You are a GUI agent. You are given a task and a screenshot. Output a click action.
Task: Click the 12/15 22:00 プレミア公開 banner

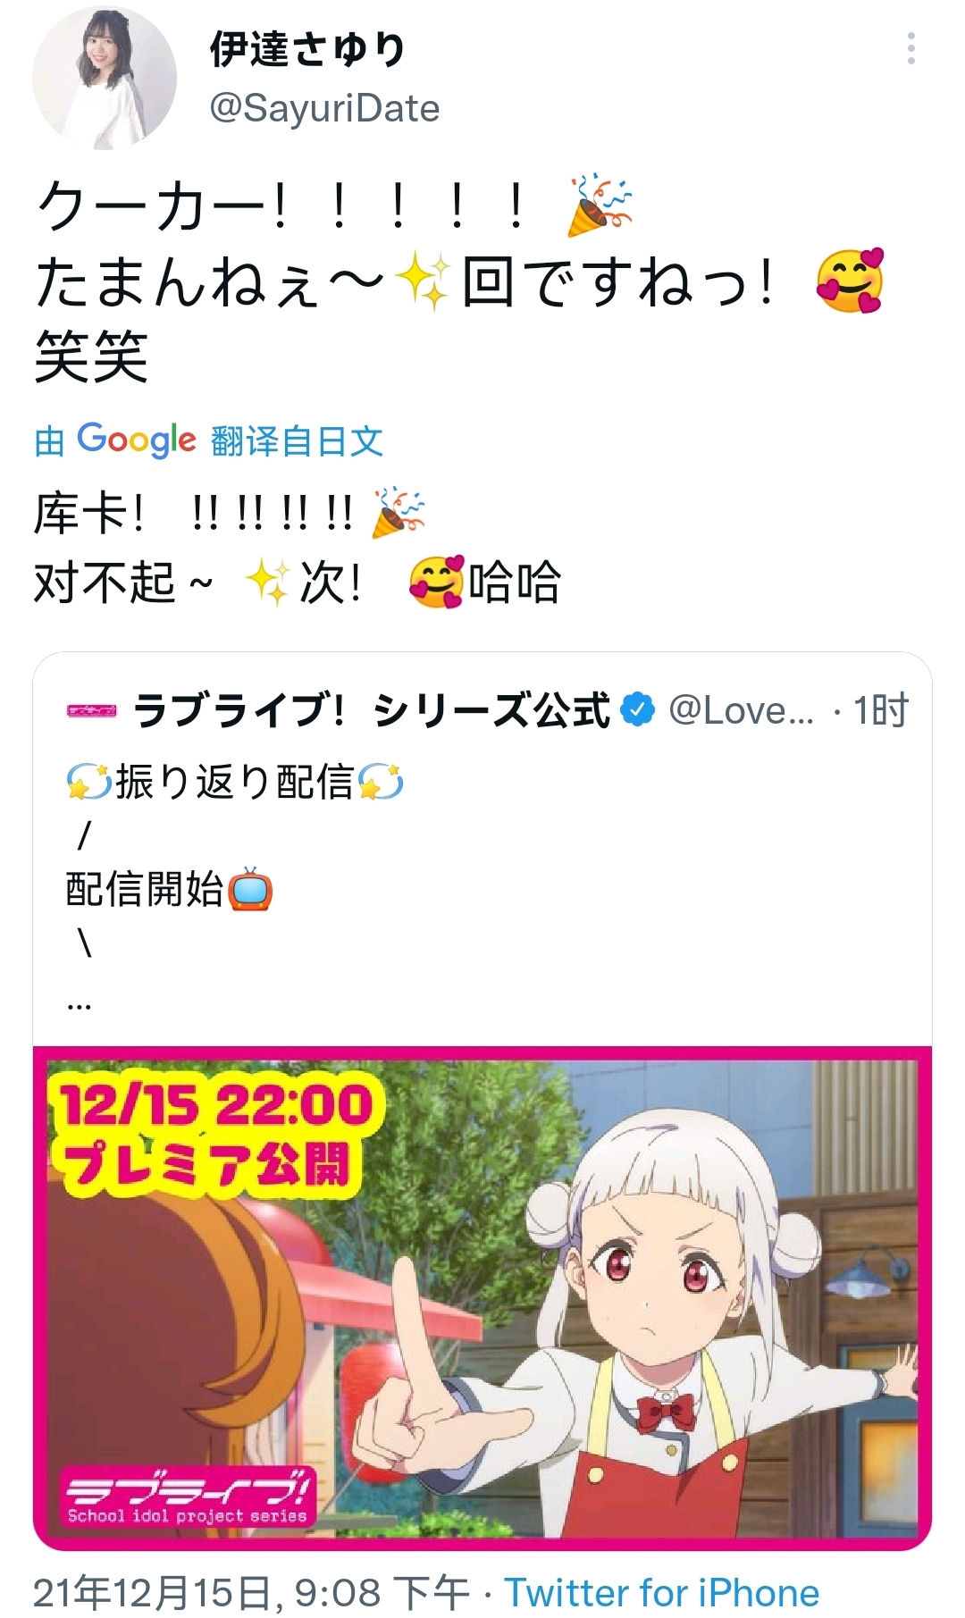pos(213,1134)
